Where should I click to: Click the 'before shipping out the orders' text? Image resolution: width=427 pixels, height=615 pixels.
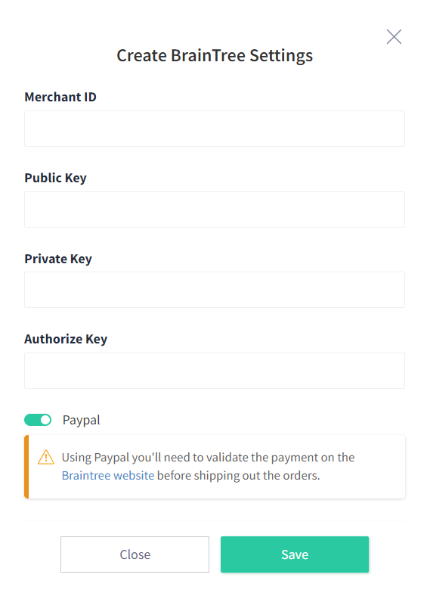click(238, 475)
